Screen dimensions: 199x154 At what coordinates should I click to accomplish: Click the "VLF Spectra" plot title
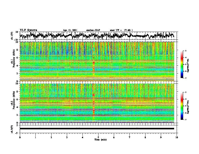[x=28, y=30]
